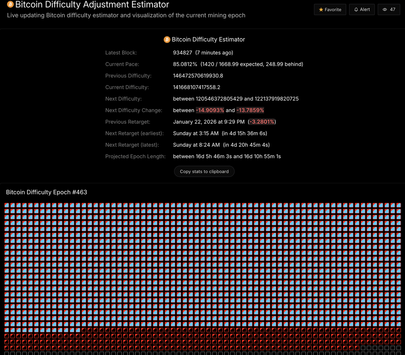This screenshot has width=405, height=355.
Task: Click the views counter showing 47
Action: (389, 9)
